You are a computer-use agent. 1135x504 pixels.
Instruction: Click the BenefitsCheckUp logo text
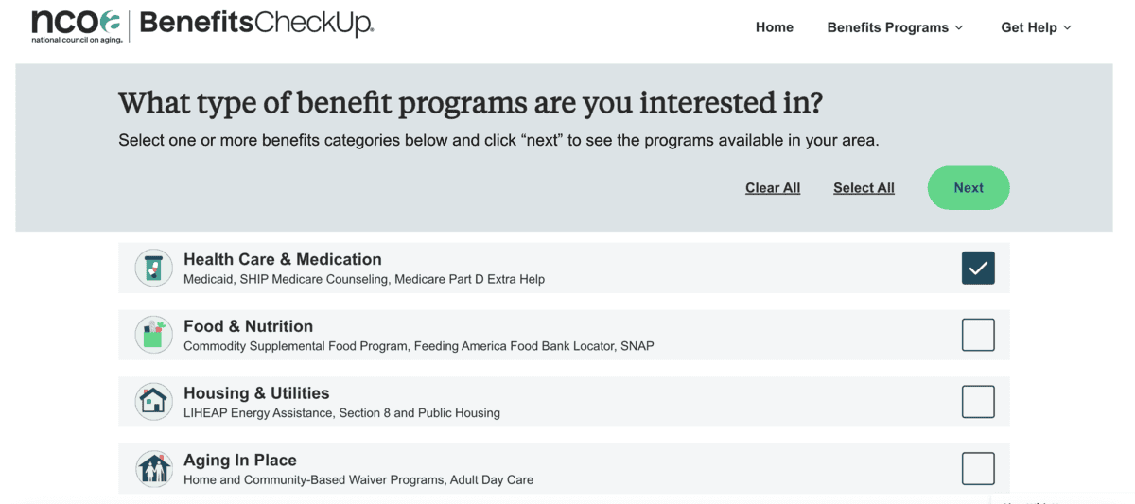coord(257,25)
